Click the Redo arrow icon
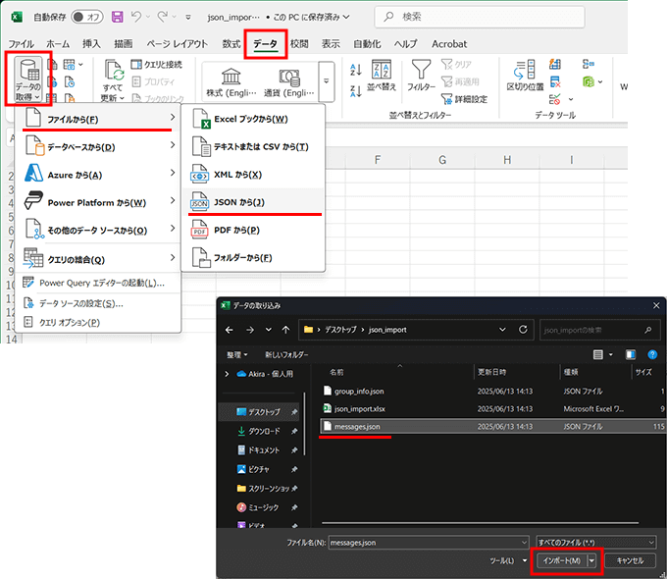667x579 pixels. point(162,17)
